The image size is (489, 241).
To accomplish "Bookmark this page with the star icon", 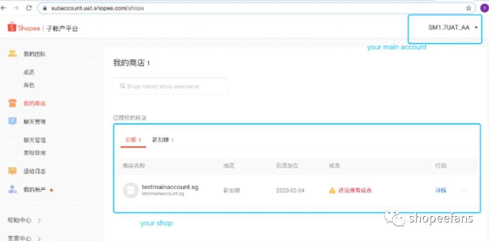I will pos(468,9).
